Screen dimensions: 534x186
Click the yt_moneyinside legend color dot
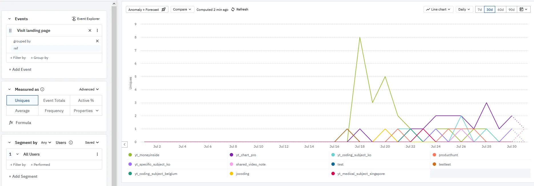coord(130,155)
